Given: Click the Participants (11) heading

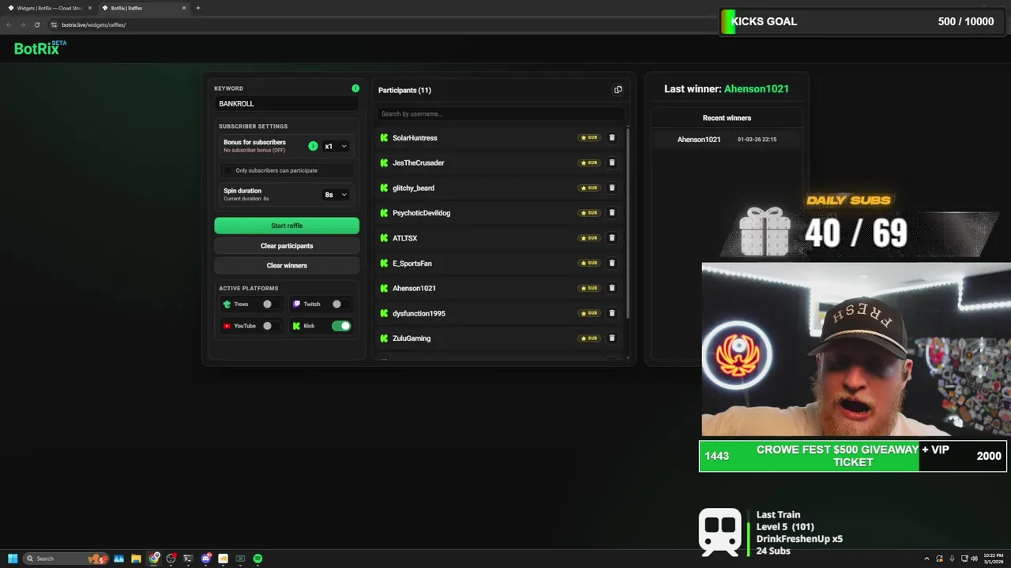Looking at the screenshot, I should [404, 90].
